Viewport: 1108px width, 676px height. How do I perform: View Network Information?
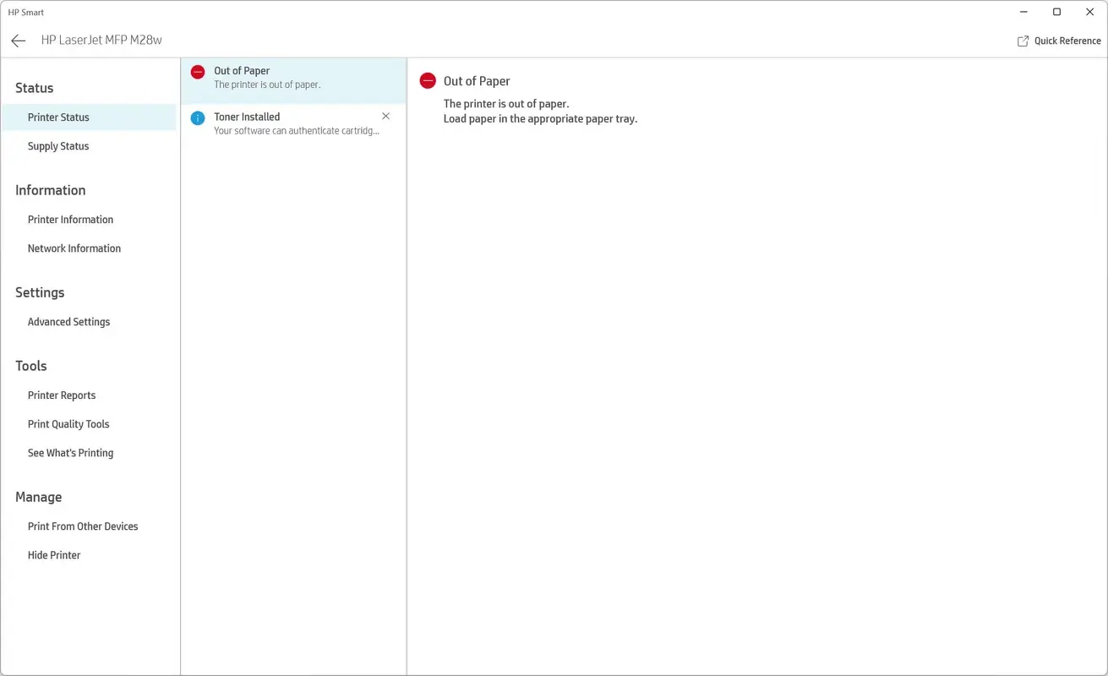[74, 248]
